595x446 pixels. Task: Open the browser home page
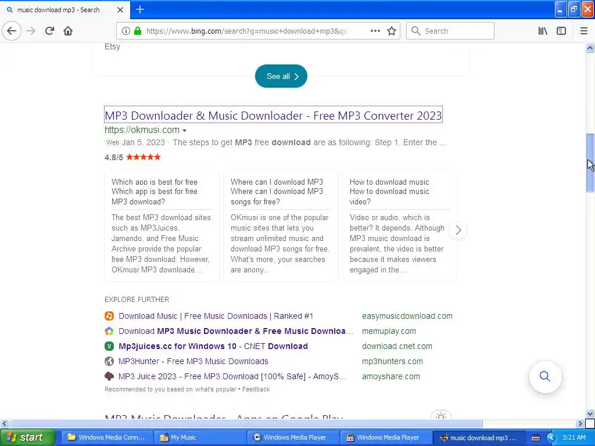68,31
